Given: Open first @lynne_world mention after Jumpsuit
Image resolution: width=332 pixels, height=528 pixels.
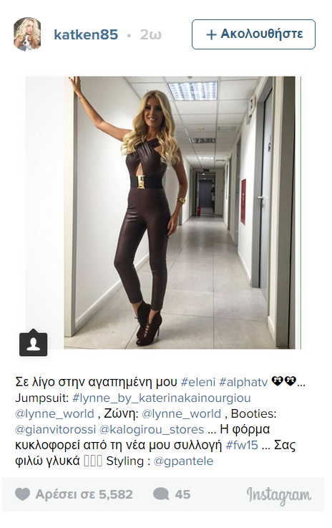Looking at the screenshot, I should tap(54, 414).
